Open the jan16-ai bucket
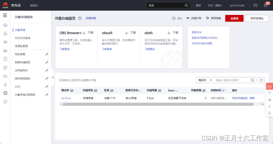 coord(66,98)
